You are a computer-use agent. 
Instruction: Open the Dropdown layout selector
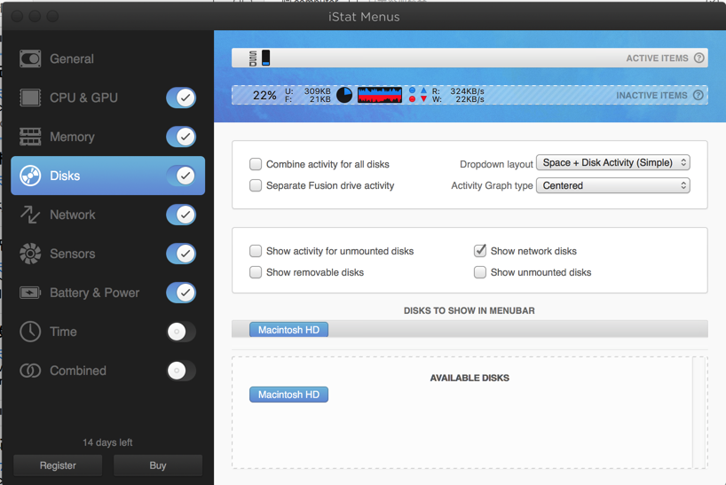613,162
